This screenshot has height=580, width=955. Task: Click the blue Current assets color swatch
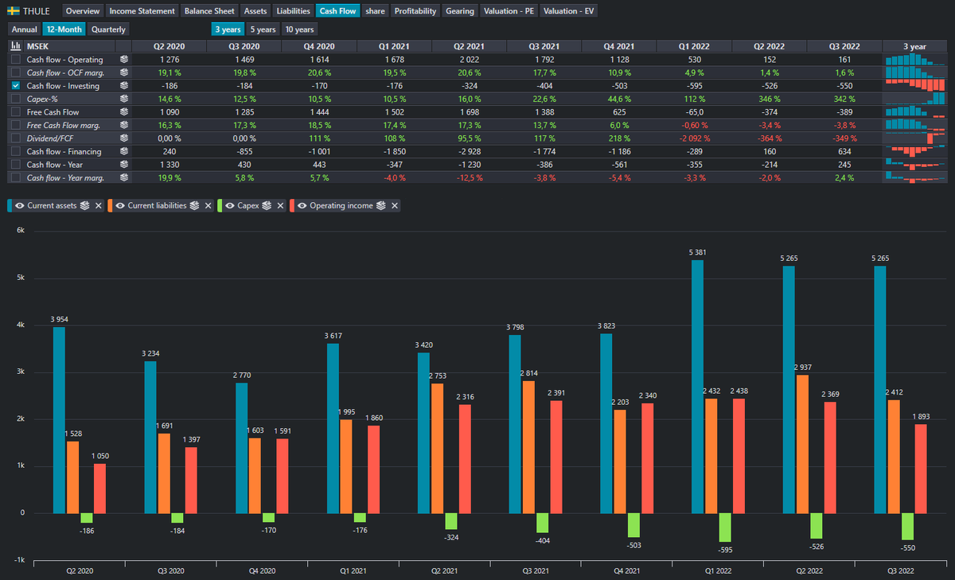10,205
